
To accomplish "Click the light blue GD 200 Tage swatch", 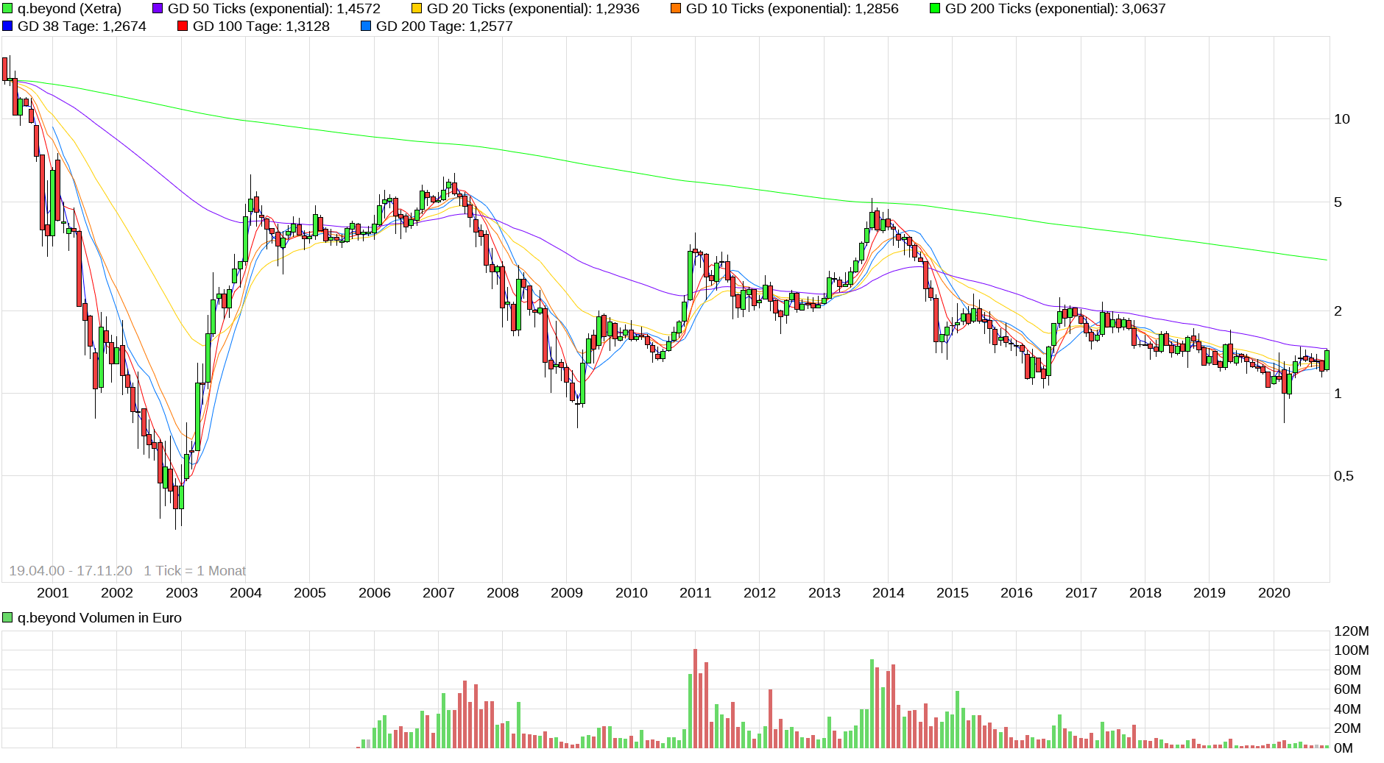I will [x=366, y=26].
